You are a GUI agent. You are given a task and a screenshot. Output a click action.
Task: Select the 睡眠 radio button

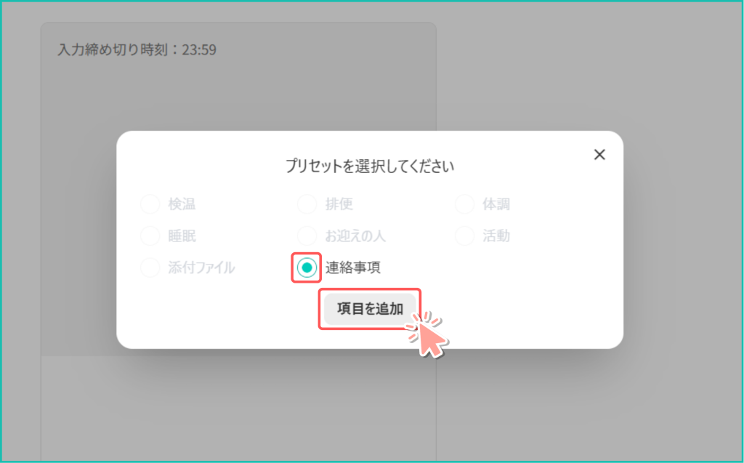coord(150,235)
